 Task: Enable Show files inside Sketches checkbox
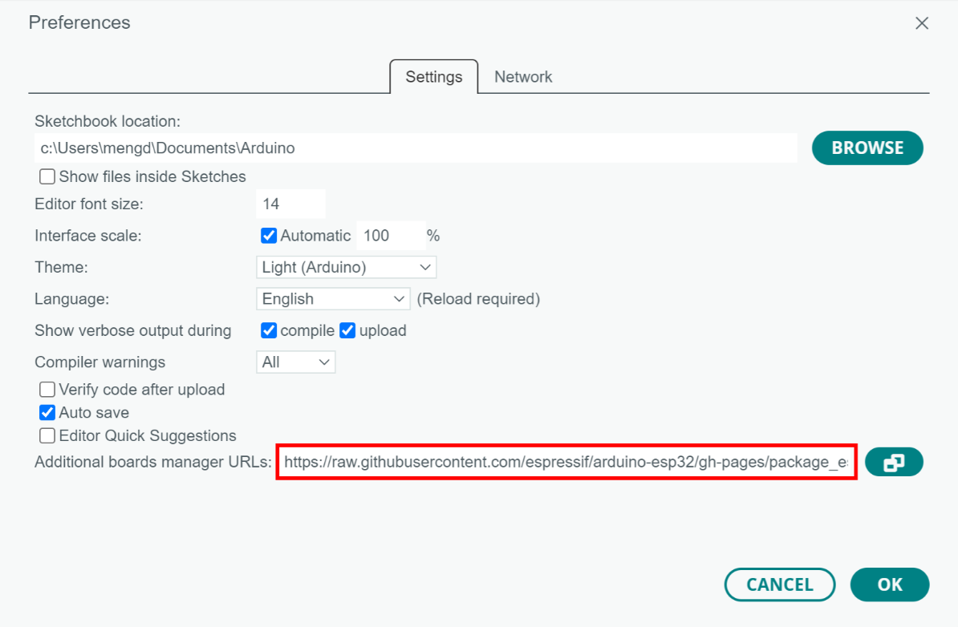(x=47, y=176)
